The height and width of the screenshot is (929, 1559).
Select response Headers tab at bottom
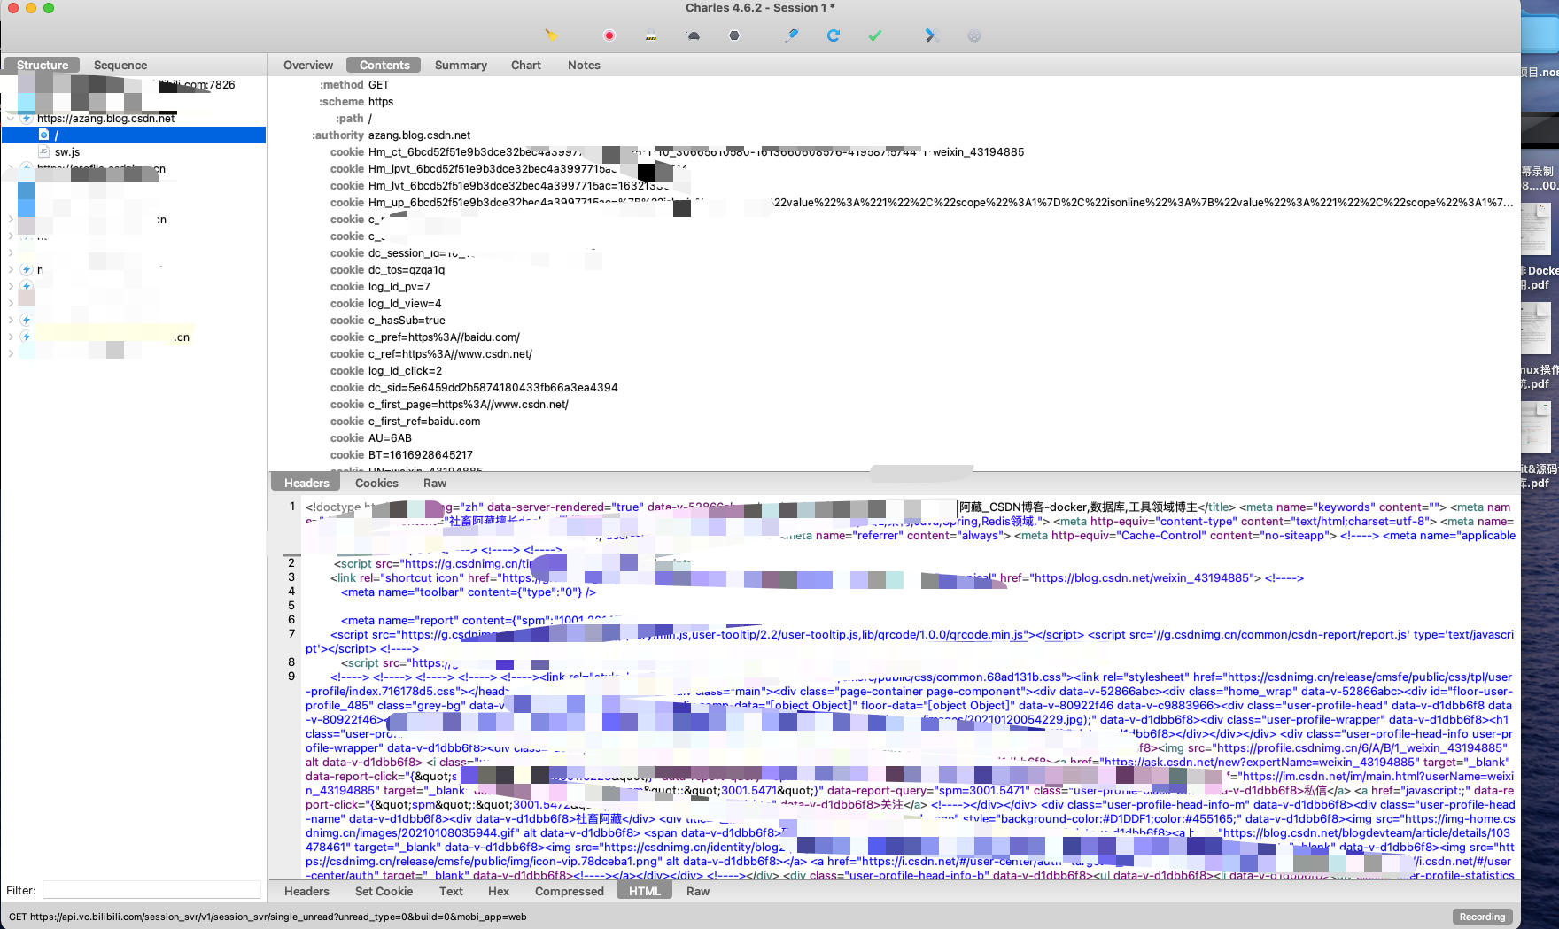(x=306, y=891)
